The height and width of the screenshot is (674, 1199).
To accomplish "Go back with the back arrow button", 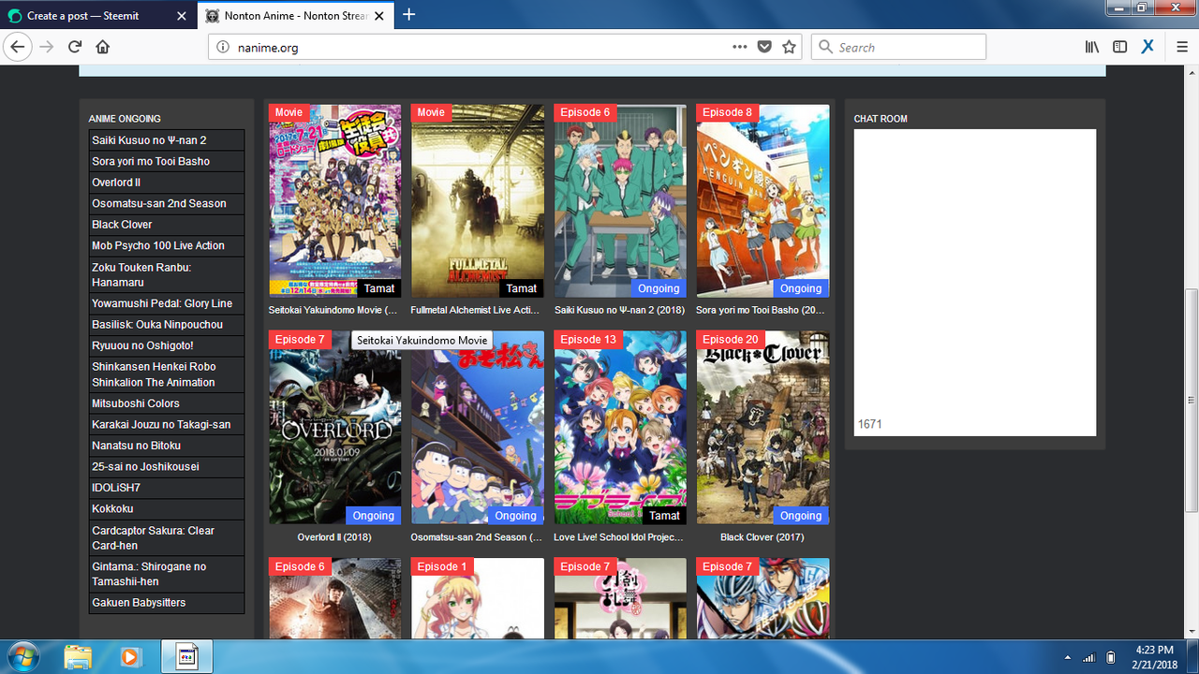I will (17, 47).
